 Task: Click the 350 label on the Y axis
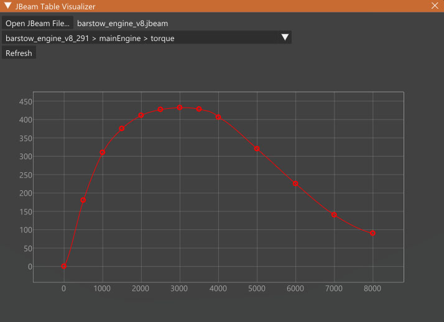25,139
